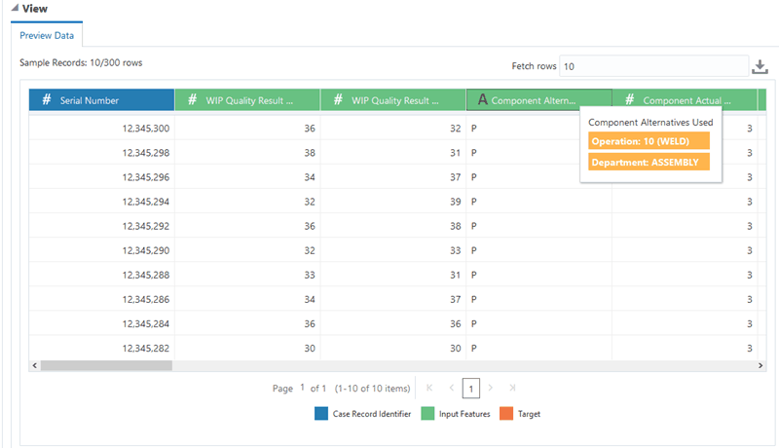Download the sample records

760,66
